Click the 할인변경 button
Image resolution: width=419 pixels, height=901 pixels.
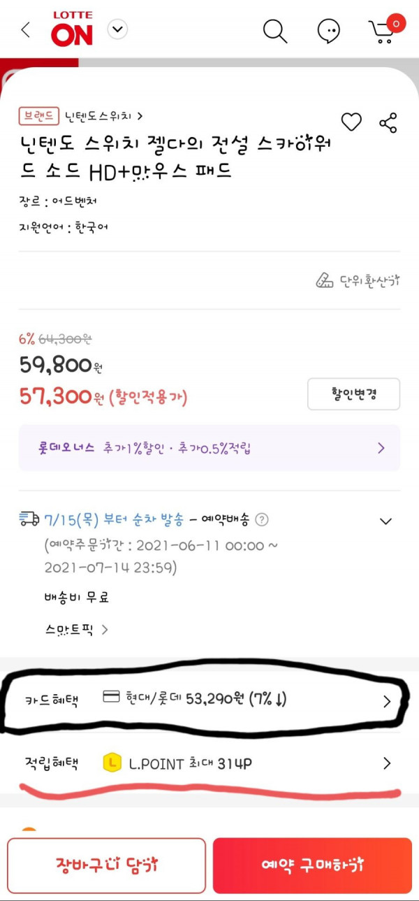coord(353,394)
